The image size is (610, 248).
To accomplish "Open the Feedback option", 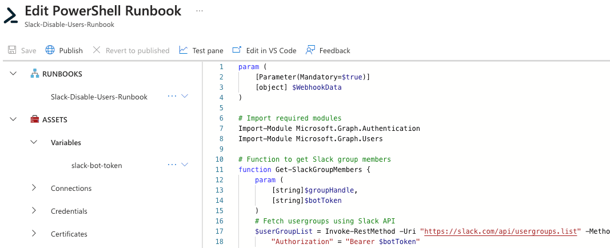I will point(328,50).
